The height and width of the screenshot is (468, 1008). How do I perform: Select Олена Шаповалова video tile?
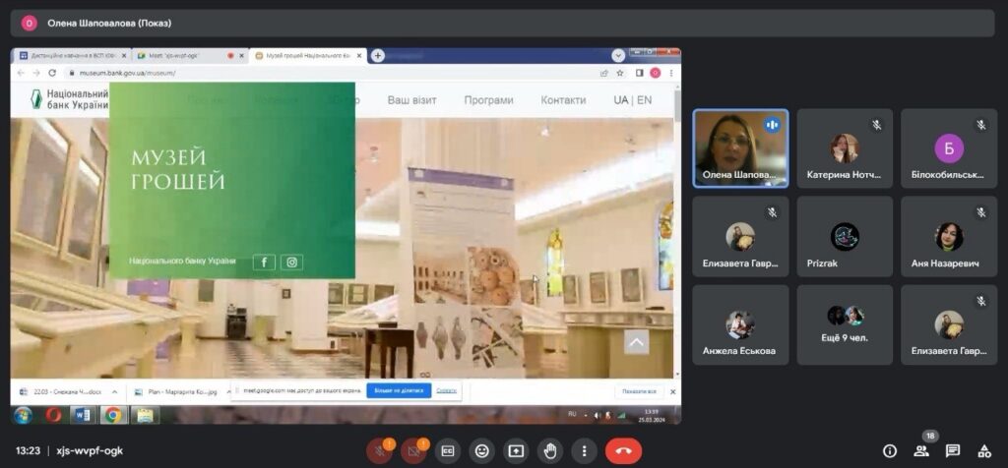740,148
